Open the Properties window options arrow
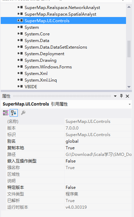The height and width of the screenshot is (217, 134). (115, 96)
